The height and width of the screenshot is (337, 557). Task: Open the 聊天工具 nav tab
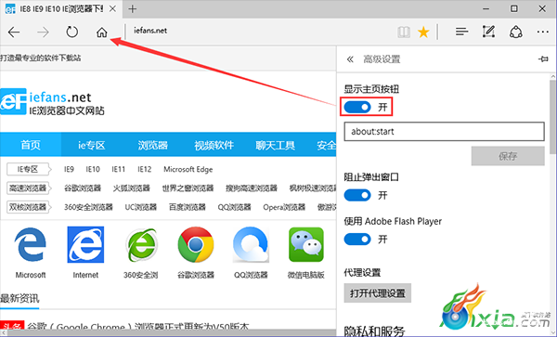pyautogui.click(x=276, y=145)
